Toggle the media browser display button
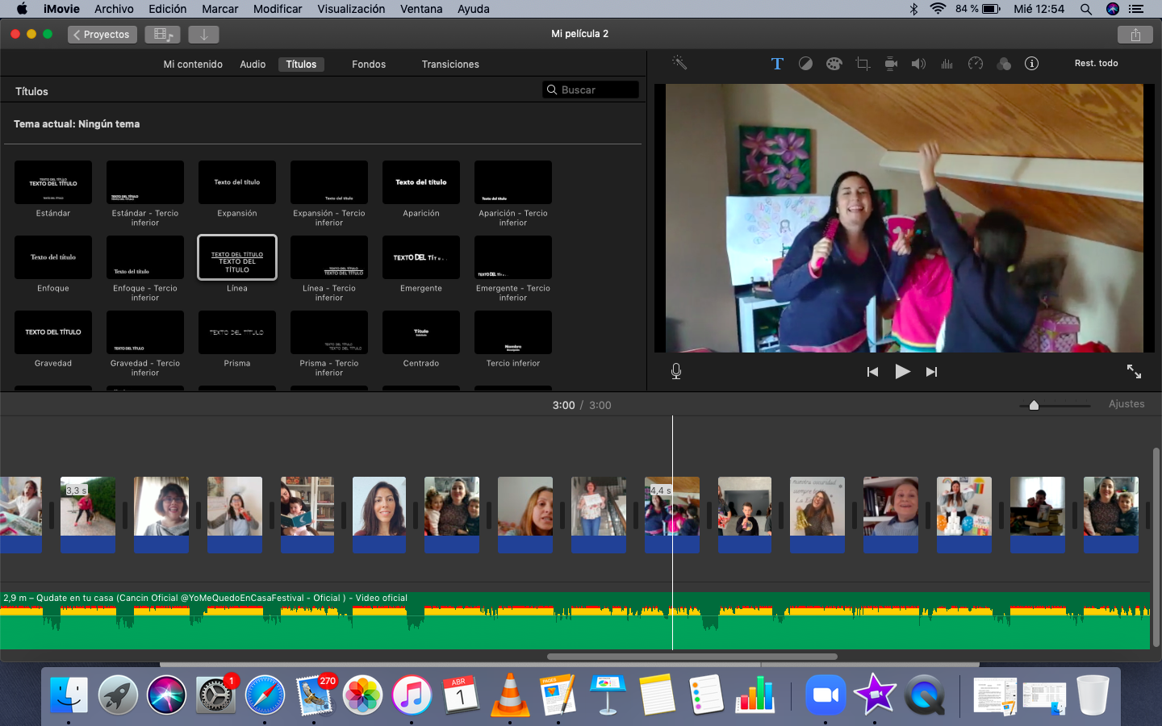 [163, 35]
